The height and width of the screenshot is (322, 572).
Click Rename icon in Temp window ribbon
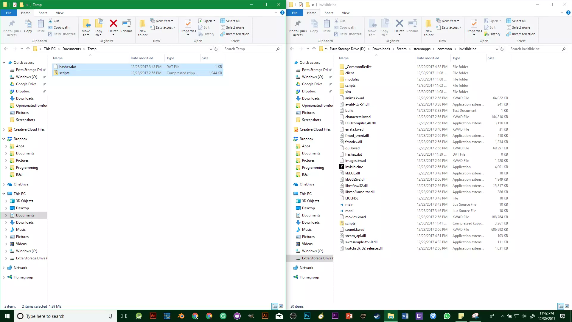[126, 24]
